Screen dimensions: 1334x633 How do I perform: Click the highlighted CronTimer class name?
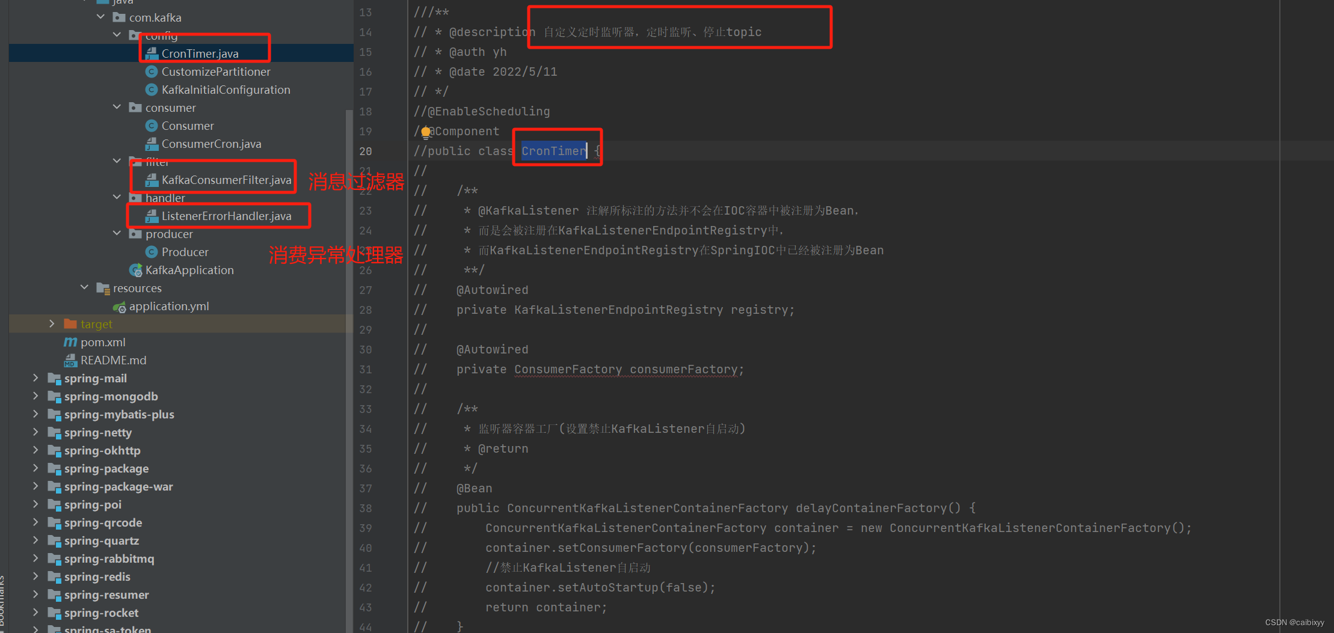(554, 151)
